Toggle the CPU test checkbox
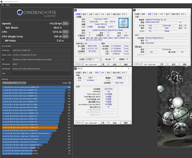Screen dimensions: 192x158 click(x=70, y=32)
